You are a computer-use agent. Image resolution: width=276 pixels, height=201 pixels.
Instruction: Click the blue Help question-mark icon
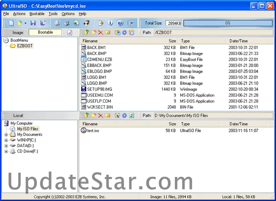point(120,23)
